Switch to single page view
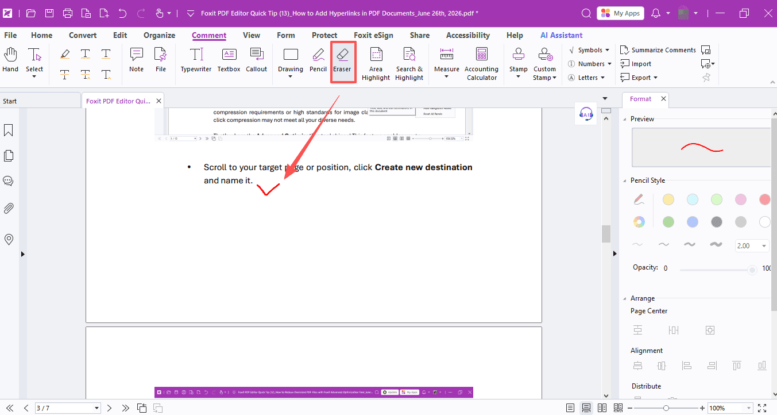The width and height of the screenshot is (777, 415). pos(570,408)
